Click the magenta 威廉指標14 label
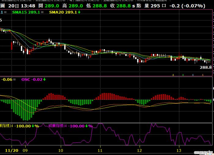214x155 pixels. (x=57, y=126)
